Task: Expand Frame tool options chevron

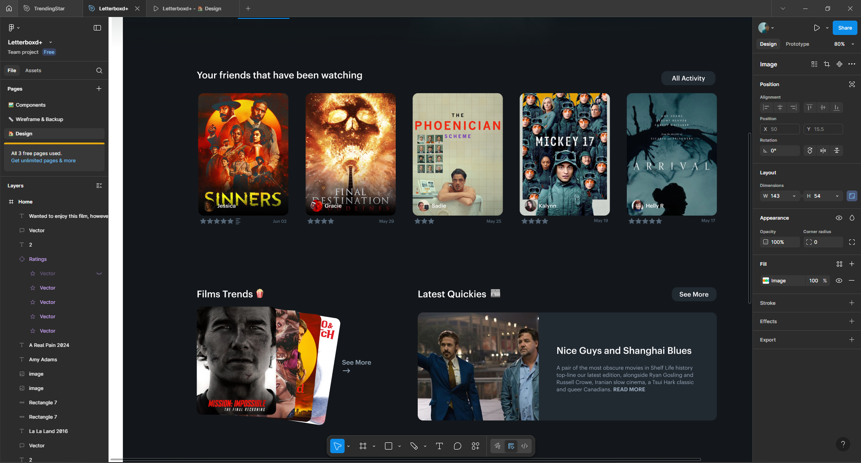Action: pyautogui.click(x=374, y=446)
